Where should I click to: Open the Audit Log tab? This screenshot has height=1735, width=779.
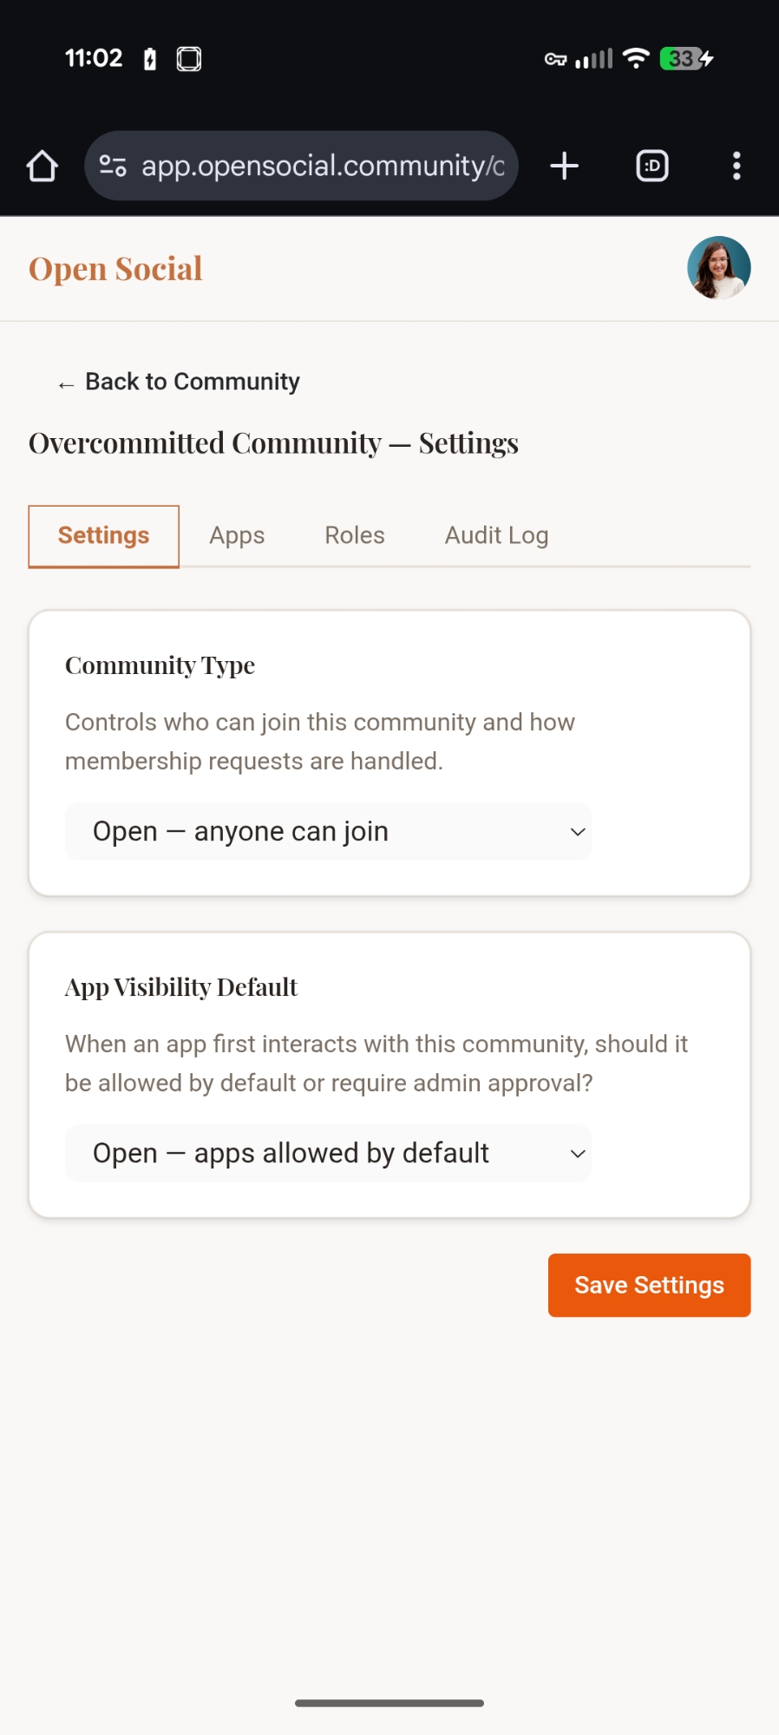(496, 535)
